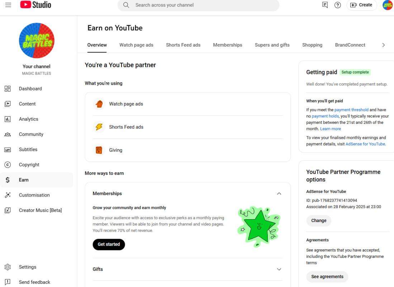Click the green star Memberships illustration
The image size is (394, 287).
click(259, 227)
